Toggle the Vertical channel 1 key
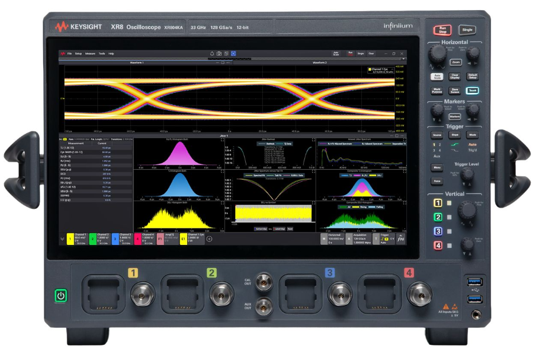This screenshot has height=349, width=533. coord(438,203)
